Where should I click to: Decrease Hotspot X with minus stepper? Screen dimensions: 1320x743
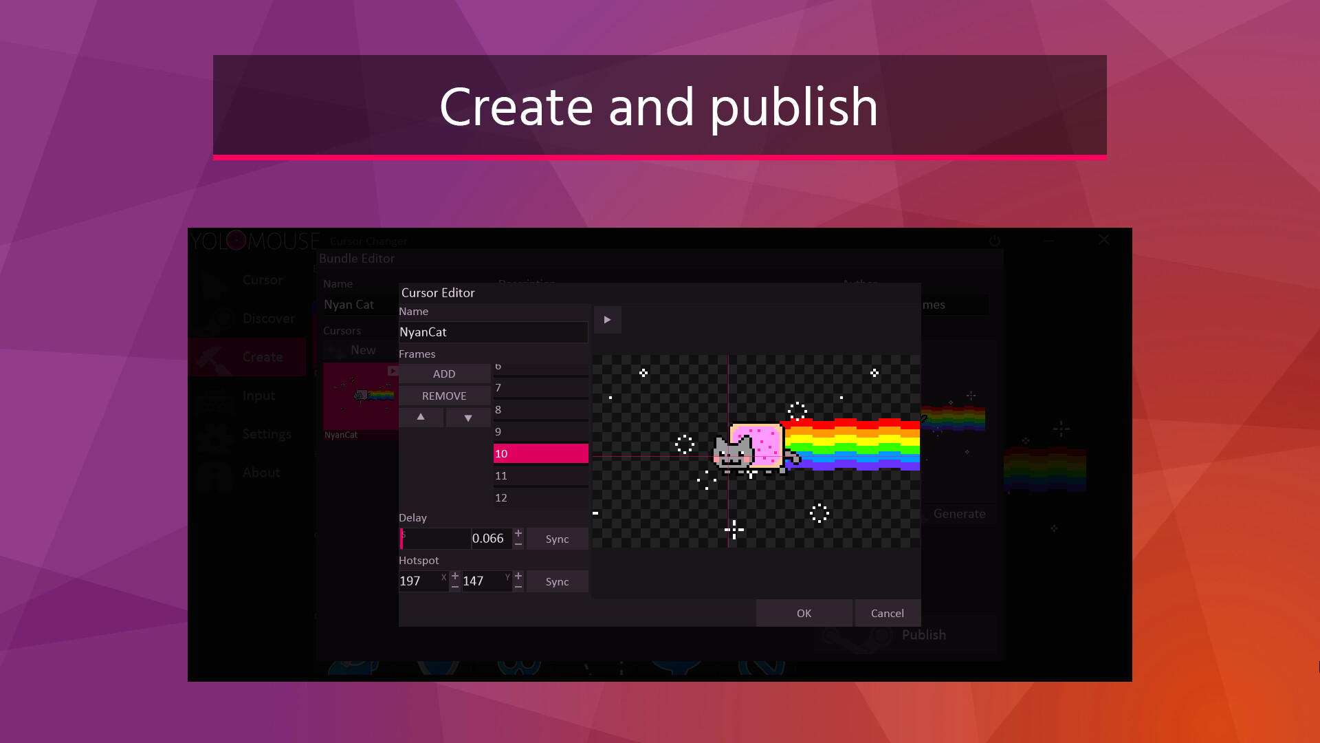coord(454,586)
